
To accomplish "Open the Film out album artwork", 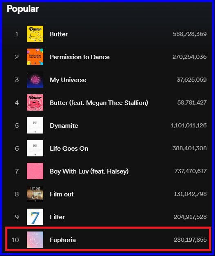I will pyautogui.click(x=35, y=194).
